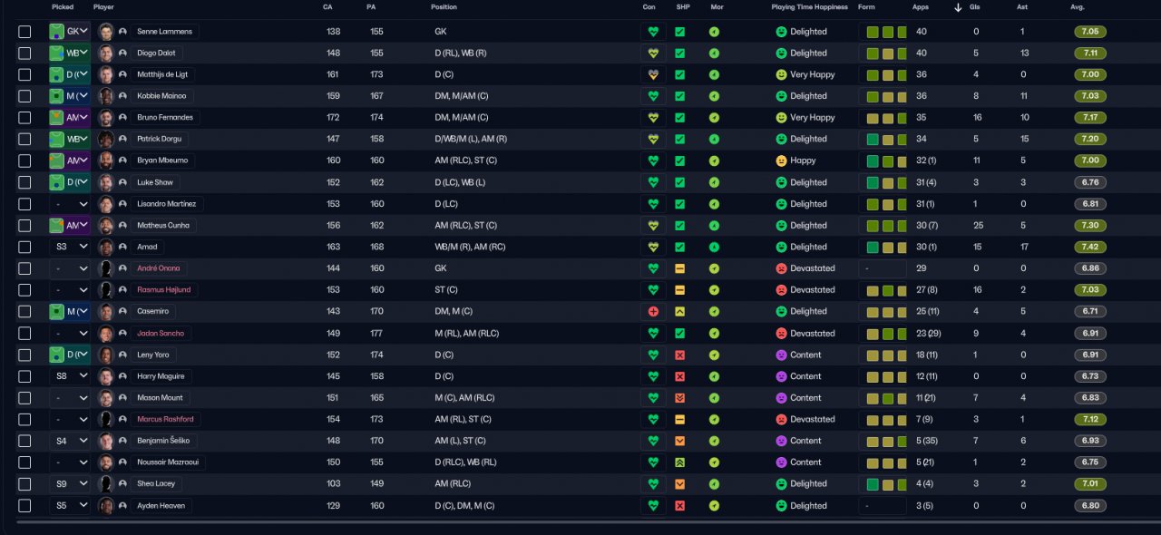Click the morale icon for Bruno Fernandes
The width and height of the screenshot is (1161, 535).
[714, 117]
